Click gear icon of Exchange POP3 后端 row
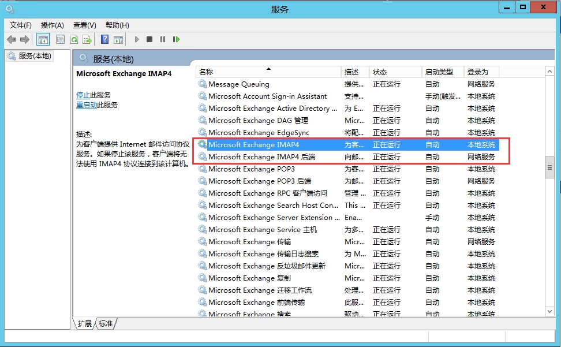The width and height of the screenshot is (561, 347). [x=203, y=181]
